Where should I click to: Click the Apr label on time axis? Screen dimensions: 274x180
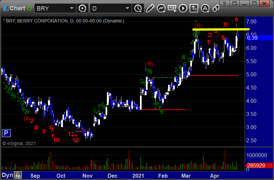pos(214,176)
